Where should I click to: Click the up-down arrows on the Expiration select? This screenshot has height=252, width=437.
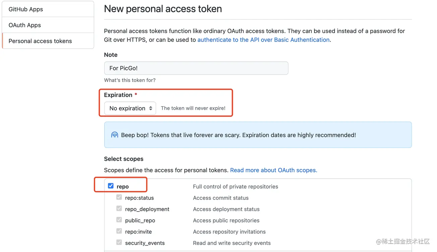click(x=151, y=108)
